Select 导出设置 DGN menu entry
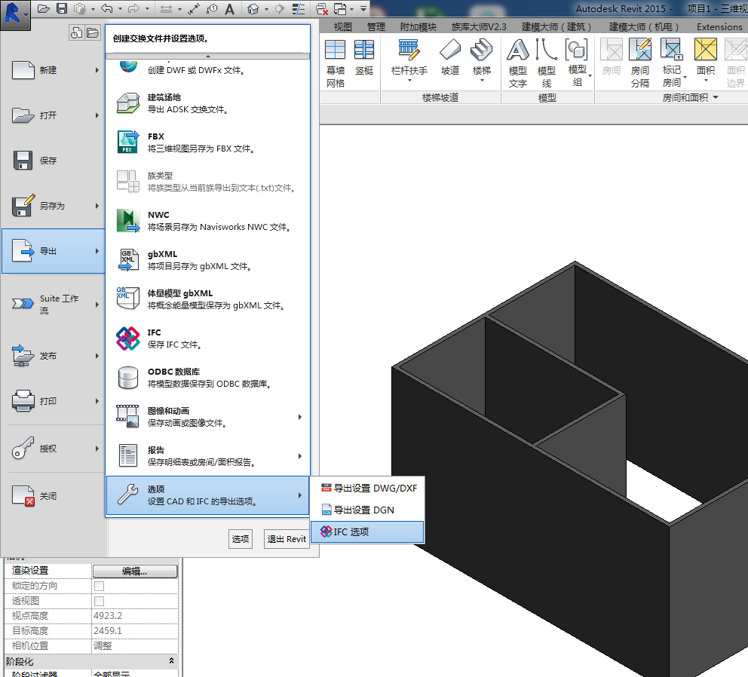Viewport: 748px width, 677px height. pos(367,510)
